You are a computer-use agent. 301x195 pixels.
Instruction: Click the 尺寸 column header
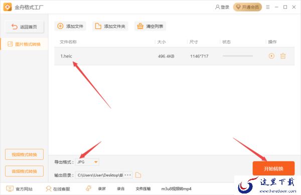194,41
